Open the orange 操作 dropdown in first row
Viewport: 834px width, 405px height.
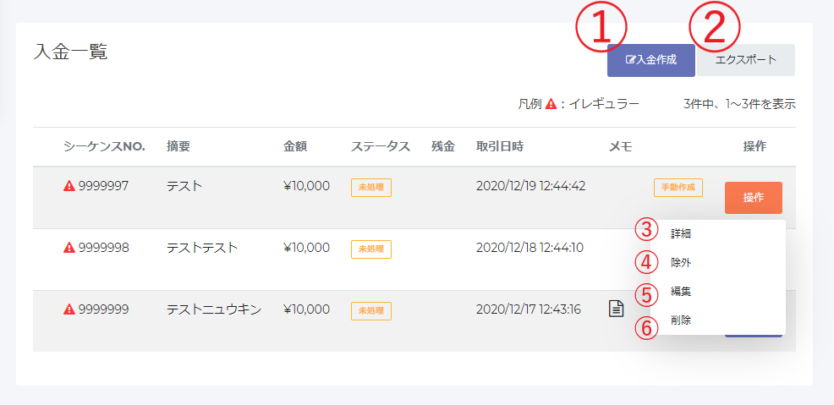[753, 198]
